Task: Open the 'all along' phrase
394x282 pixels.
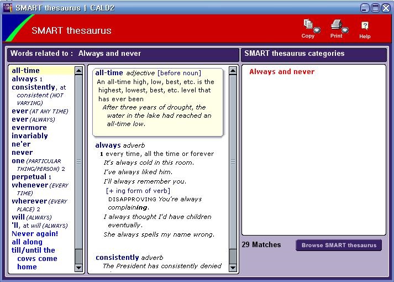Action: click(x=27, y=242)
